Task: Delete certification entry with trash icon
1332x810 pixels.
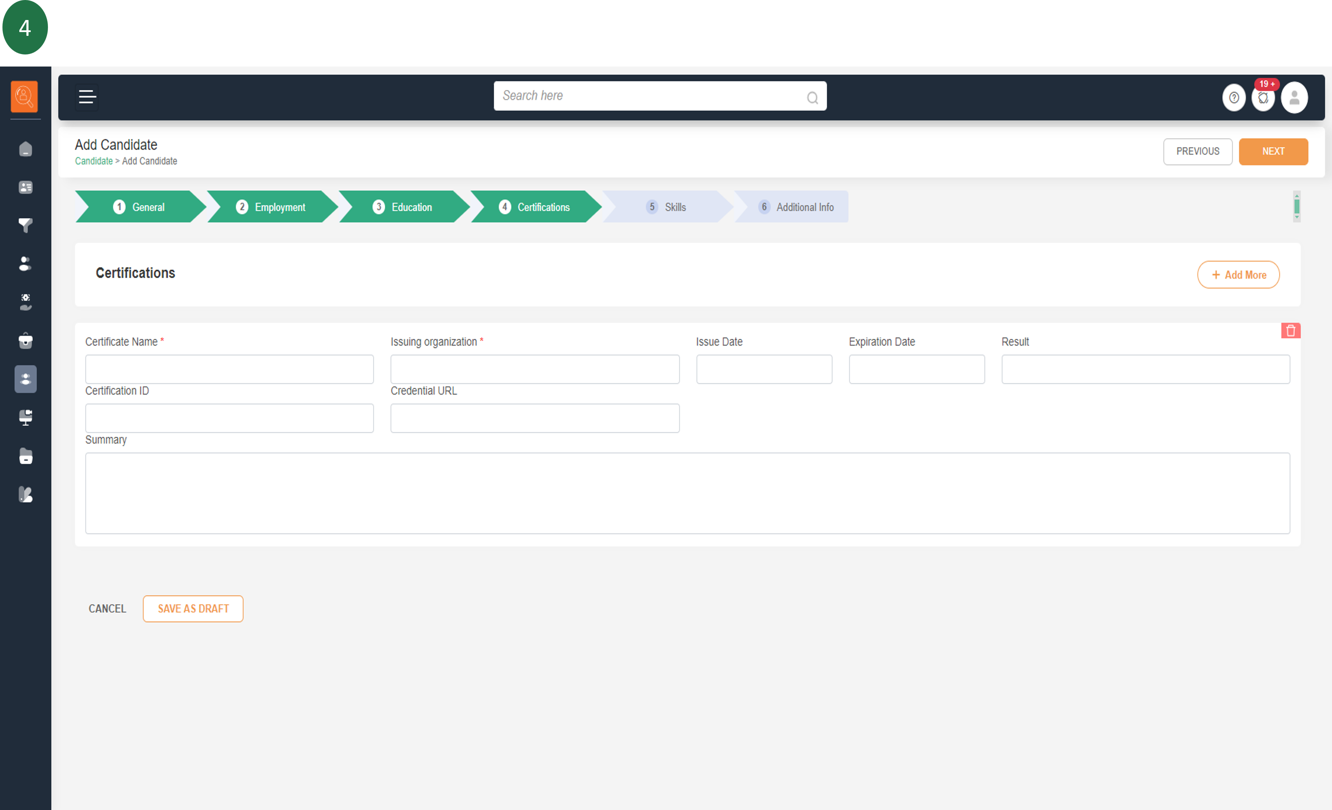Action: (1290, 331)
